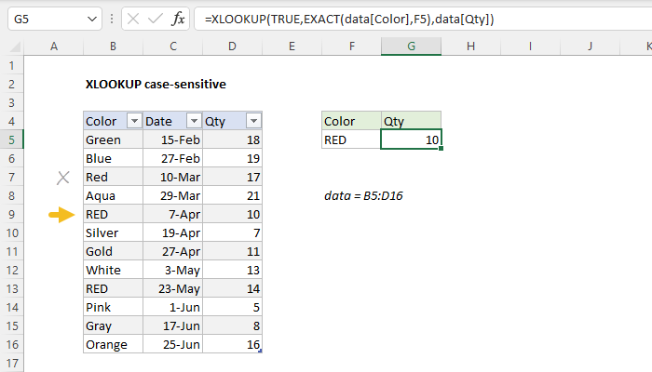The height and width of the screenshot is (372, 652).
Task: Select the cell containing 'Orange'
Action: point(113,344)
